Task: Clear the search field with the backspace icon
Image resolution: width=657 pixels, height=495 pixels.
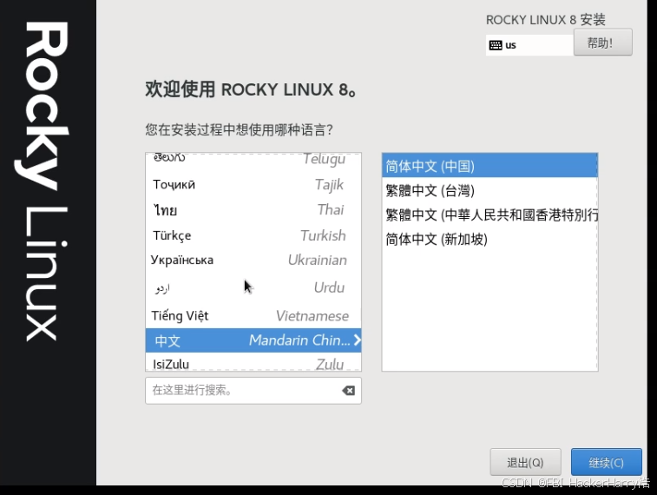Action: point(348,391)
